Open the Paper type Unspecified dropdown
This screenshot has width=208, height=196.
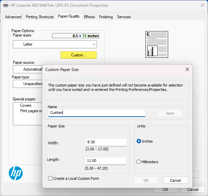pos(28,84)
